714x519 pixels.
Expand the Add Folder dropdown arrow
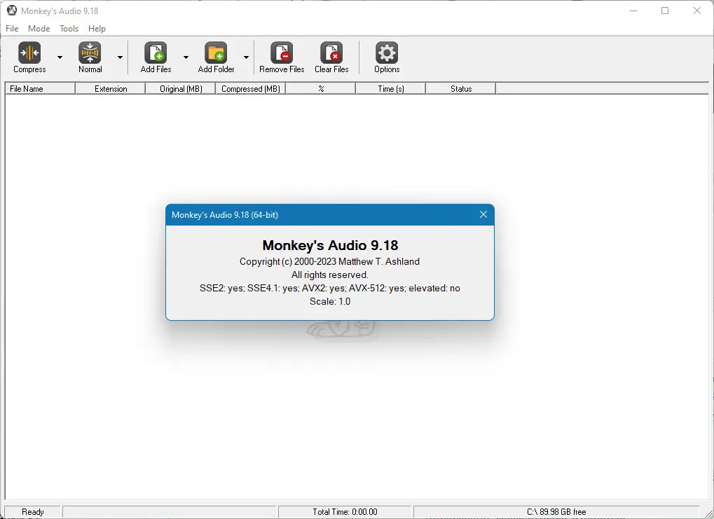click(246, 57)
